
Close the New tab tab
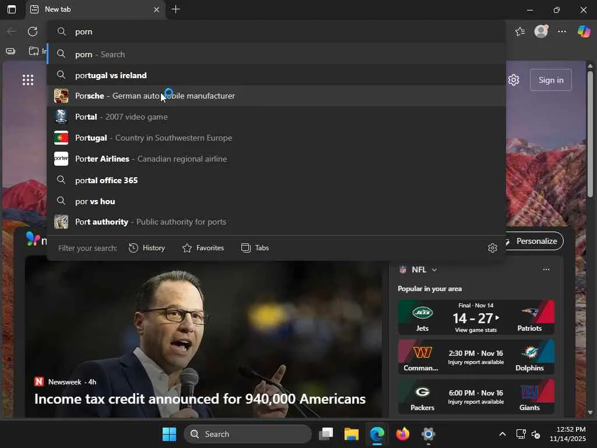156,9
